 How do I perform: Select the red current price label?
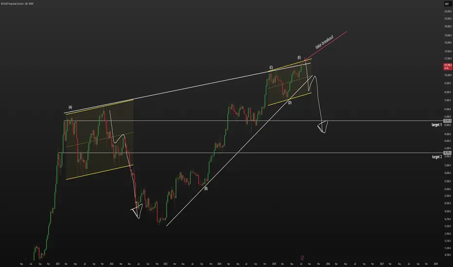coord(448,67)
